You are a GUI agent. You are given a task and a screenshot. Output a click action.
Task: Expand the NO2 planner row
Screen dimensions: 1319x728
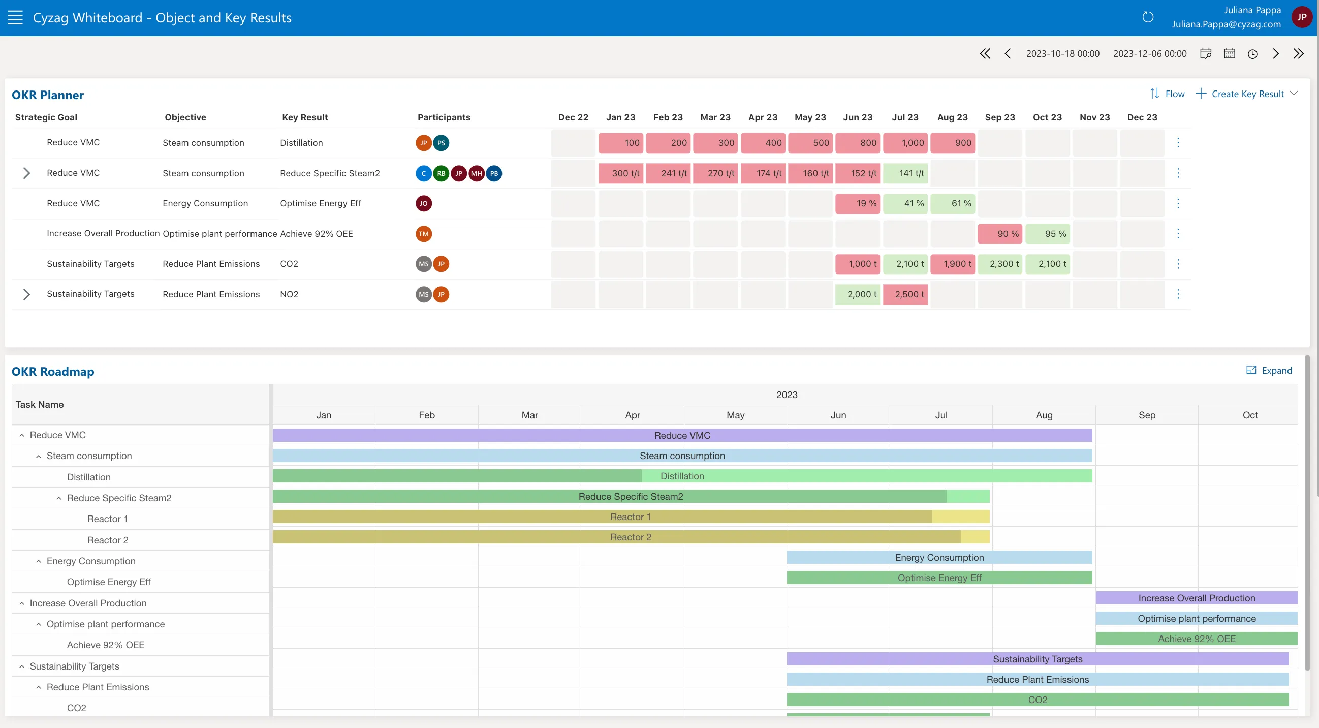[26, 294]
